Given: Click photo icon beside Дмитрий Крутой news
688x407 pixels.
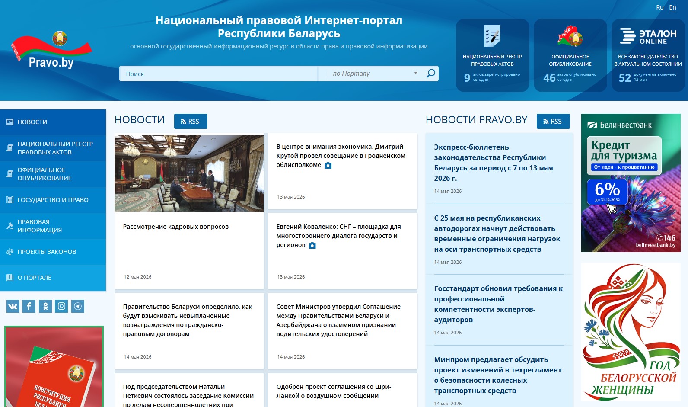Looking at the screenshot, I should click(x=328, y=165).
